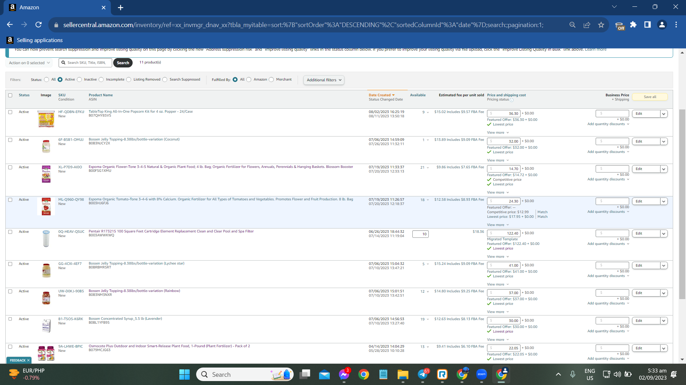Click the microphone icon in system tray
Viewport: 686px width, 385px height.
pos(573,374)
